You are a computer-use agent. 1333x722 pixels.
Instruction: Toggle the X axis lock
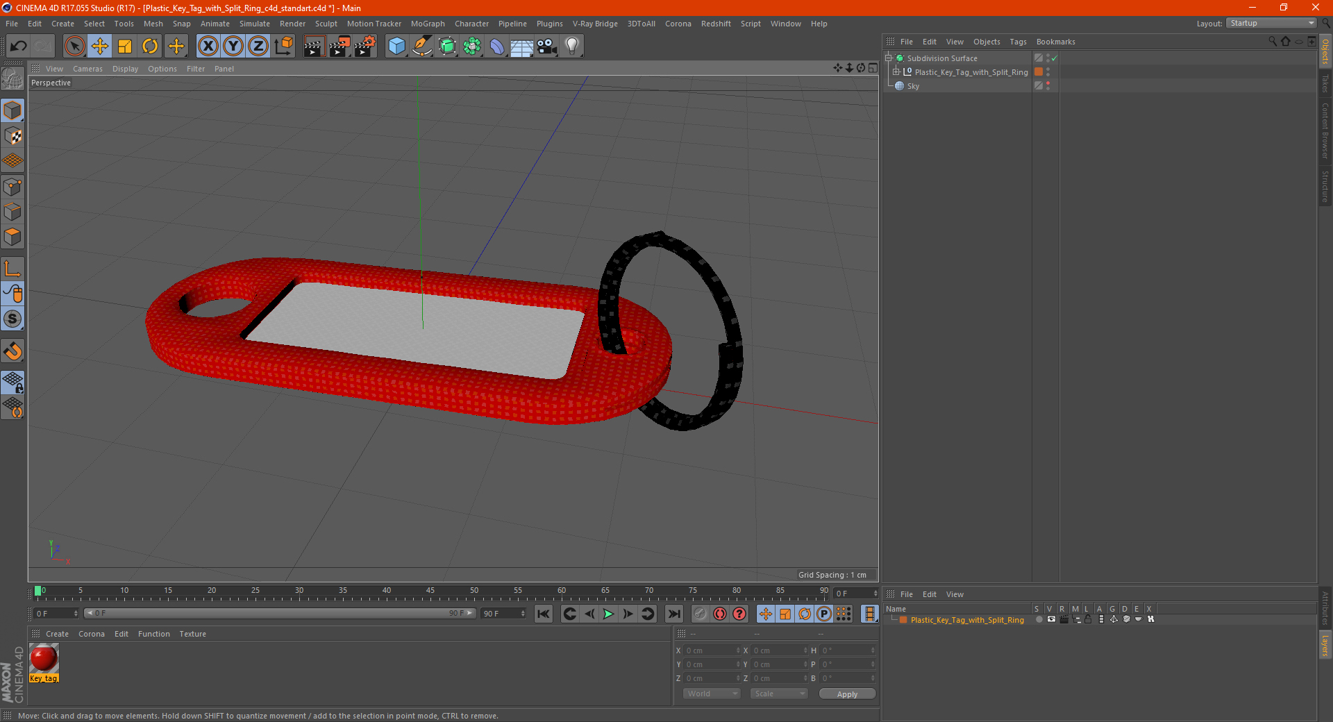pos(208,47)
